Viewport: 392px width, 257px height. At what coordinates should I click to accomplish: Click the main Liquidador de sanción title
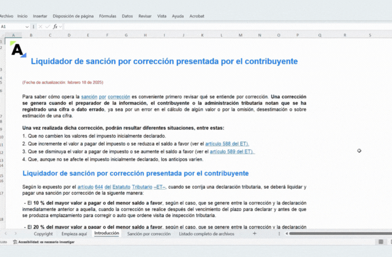click(164, 61)
